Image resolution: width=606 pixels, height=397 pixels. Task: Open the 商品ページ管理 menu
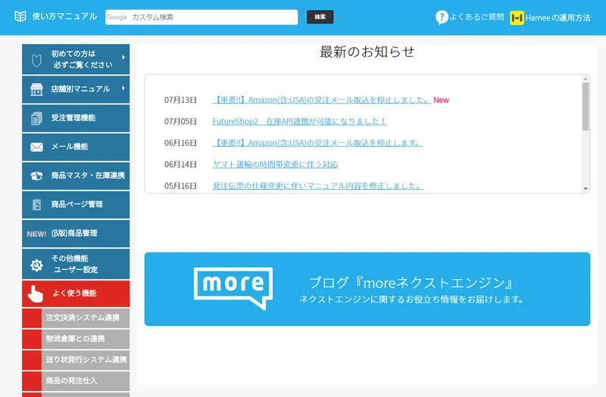click(76, 205)
